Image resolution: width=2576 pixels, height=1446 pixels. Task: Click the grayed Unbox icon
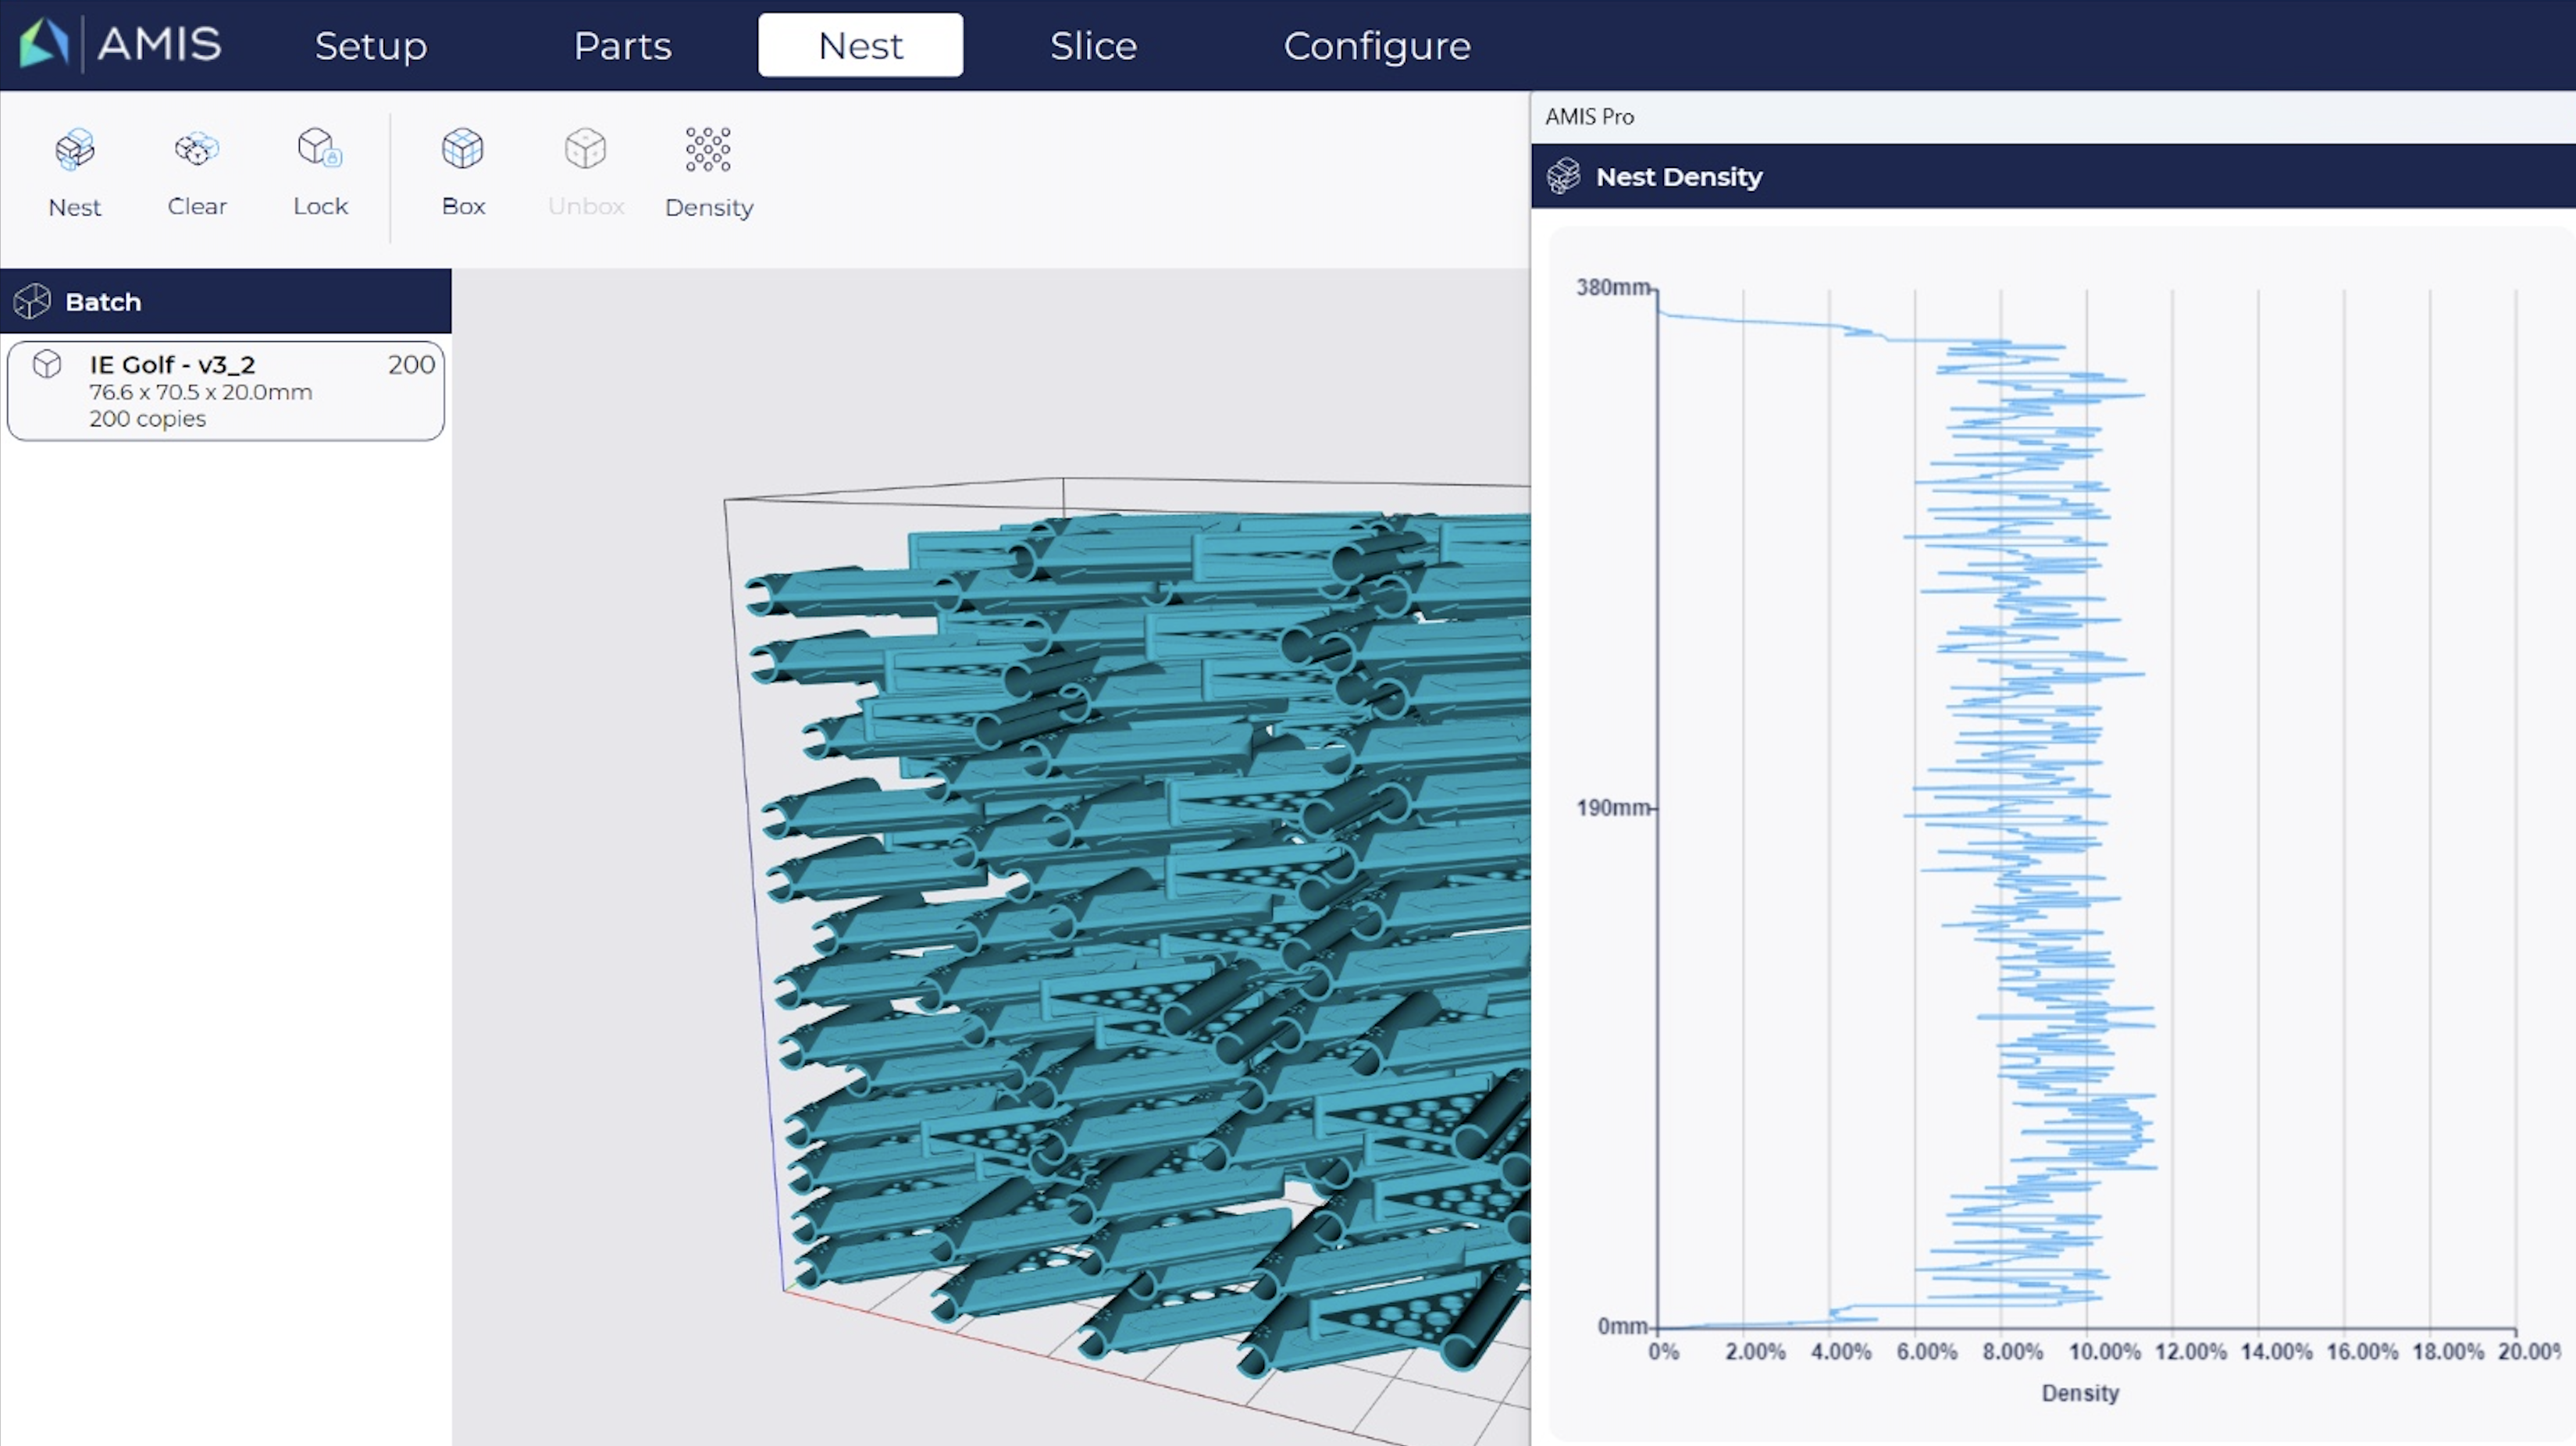pos(586,149)
